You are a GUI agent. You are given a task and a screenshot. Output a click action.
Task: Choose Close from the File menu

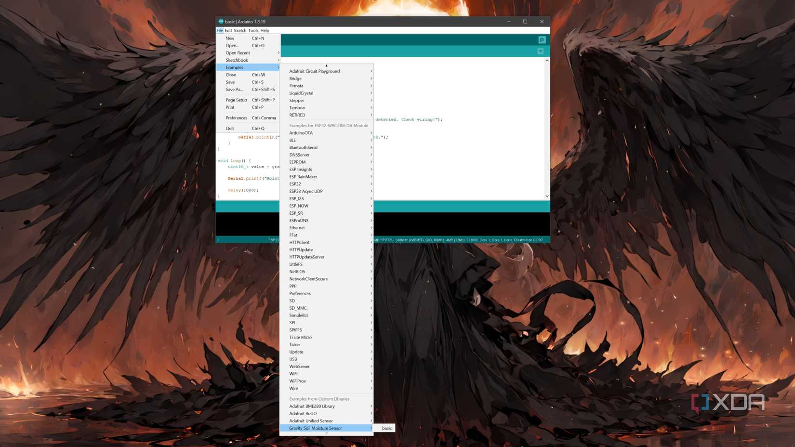click(248, 75)
